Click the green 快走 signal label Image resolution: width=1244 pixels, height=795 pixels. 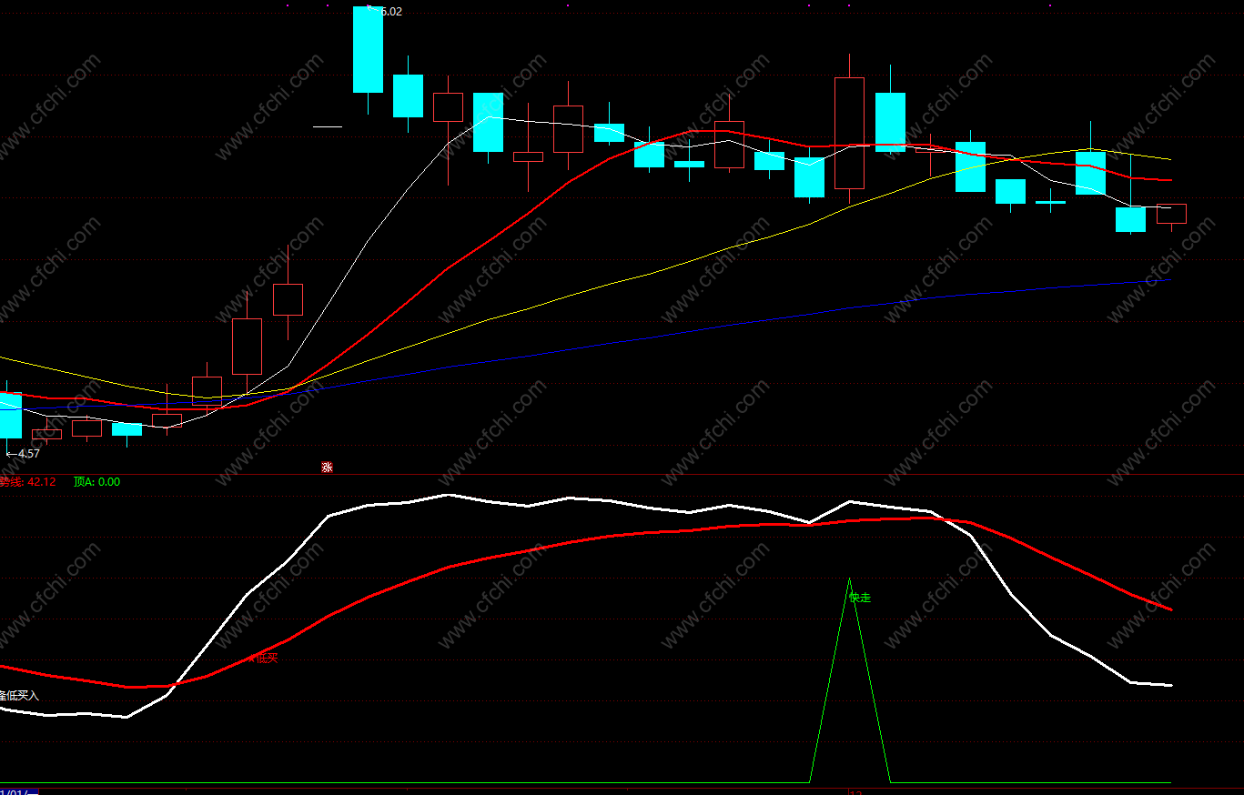[860, 598]
